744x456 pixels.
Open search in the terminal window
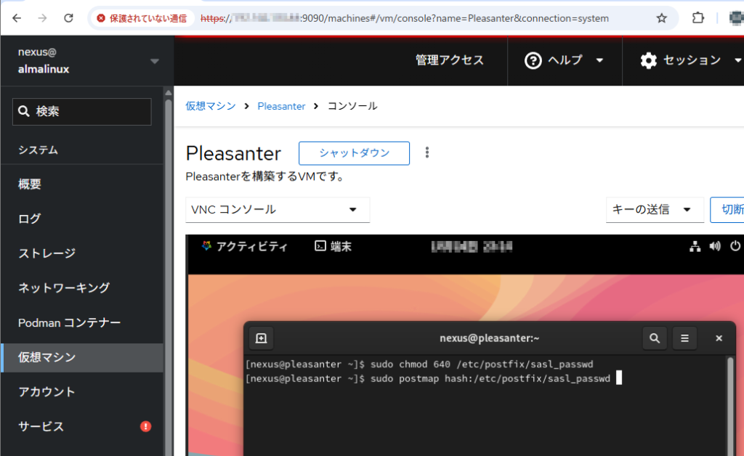655,338
